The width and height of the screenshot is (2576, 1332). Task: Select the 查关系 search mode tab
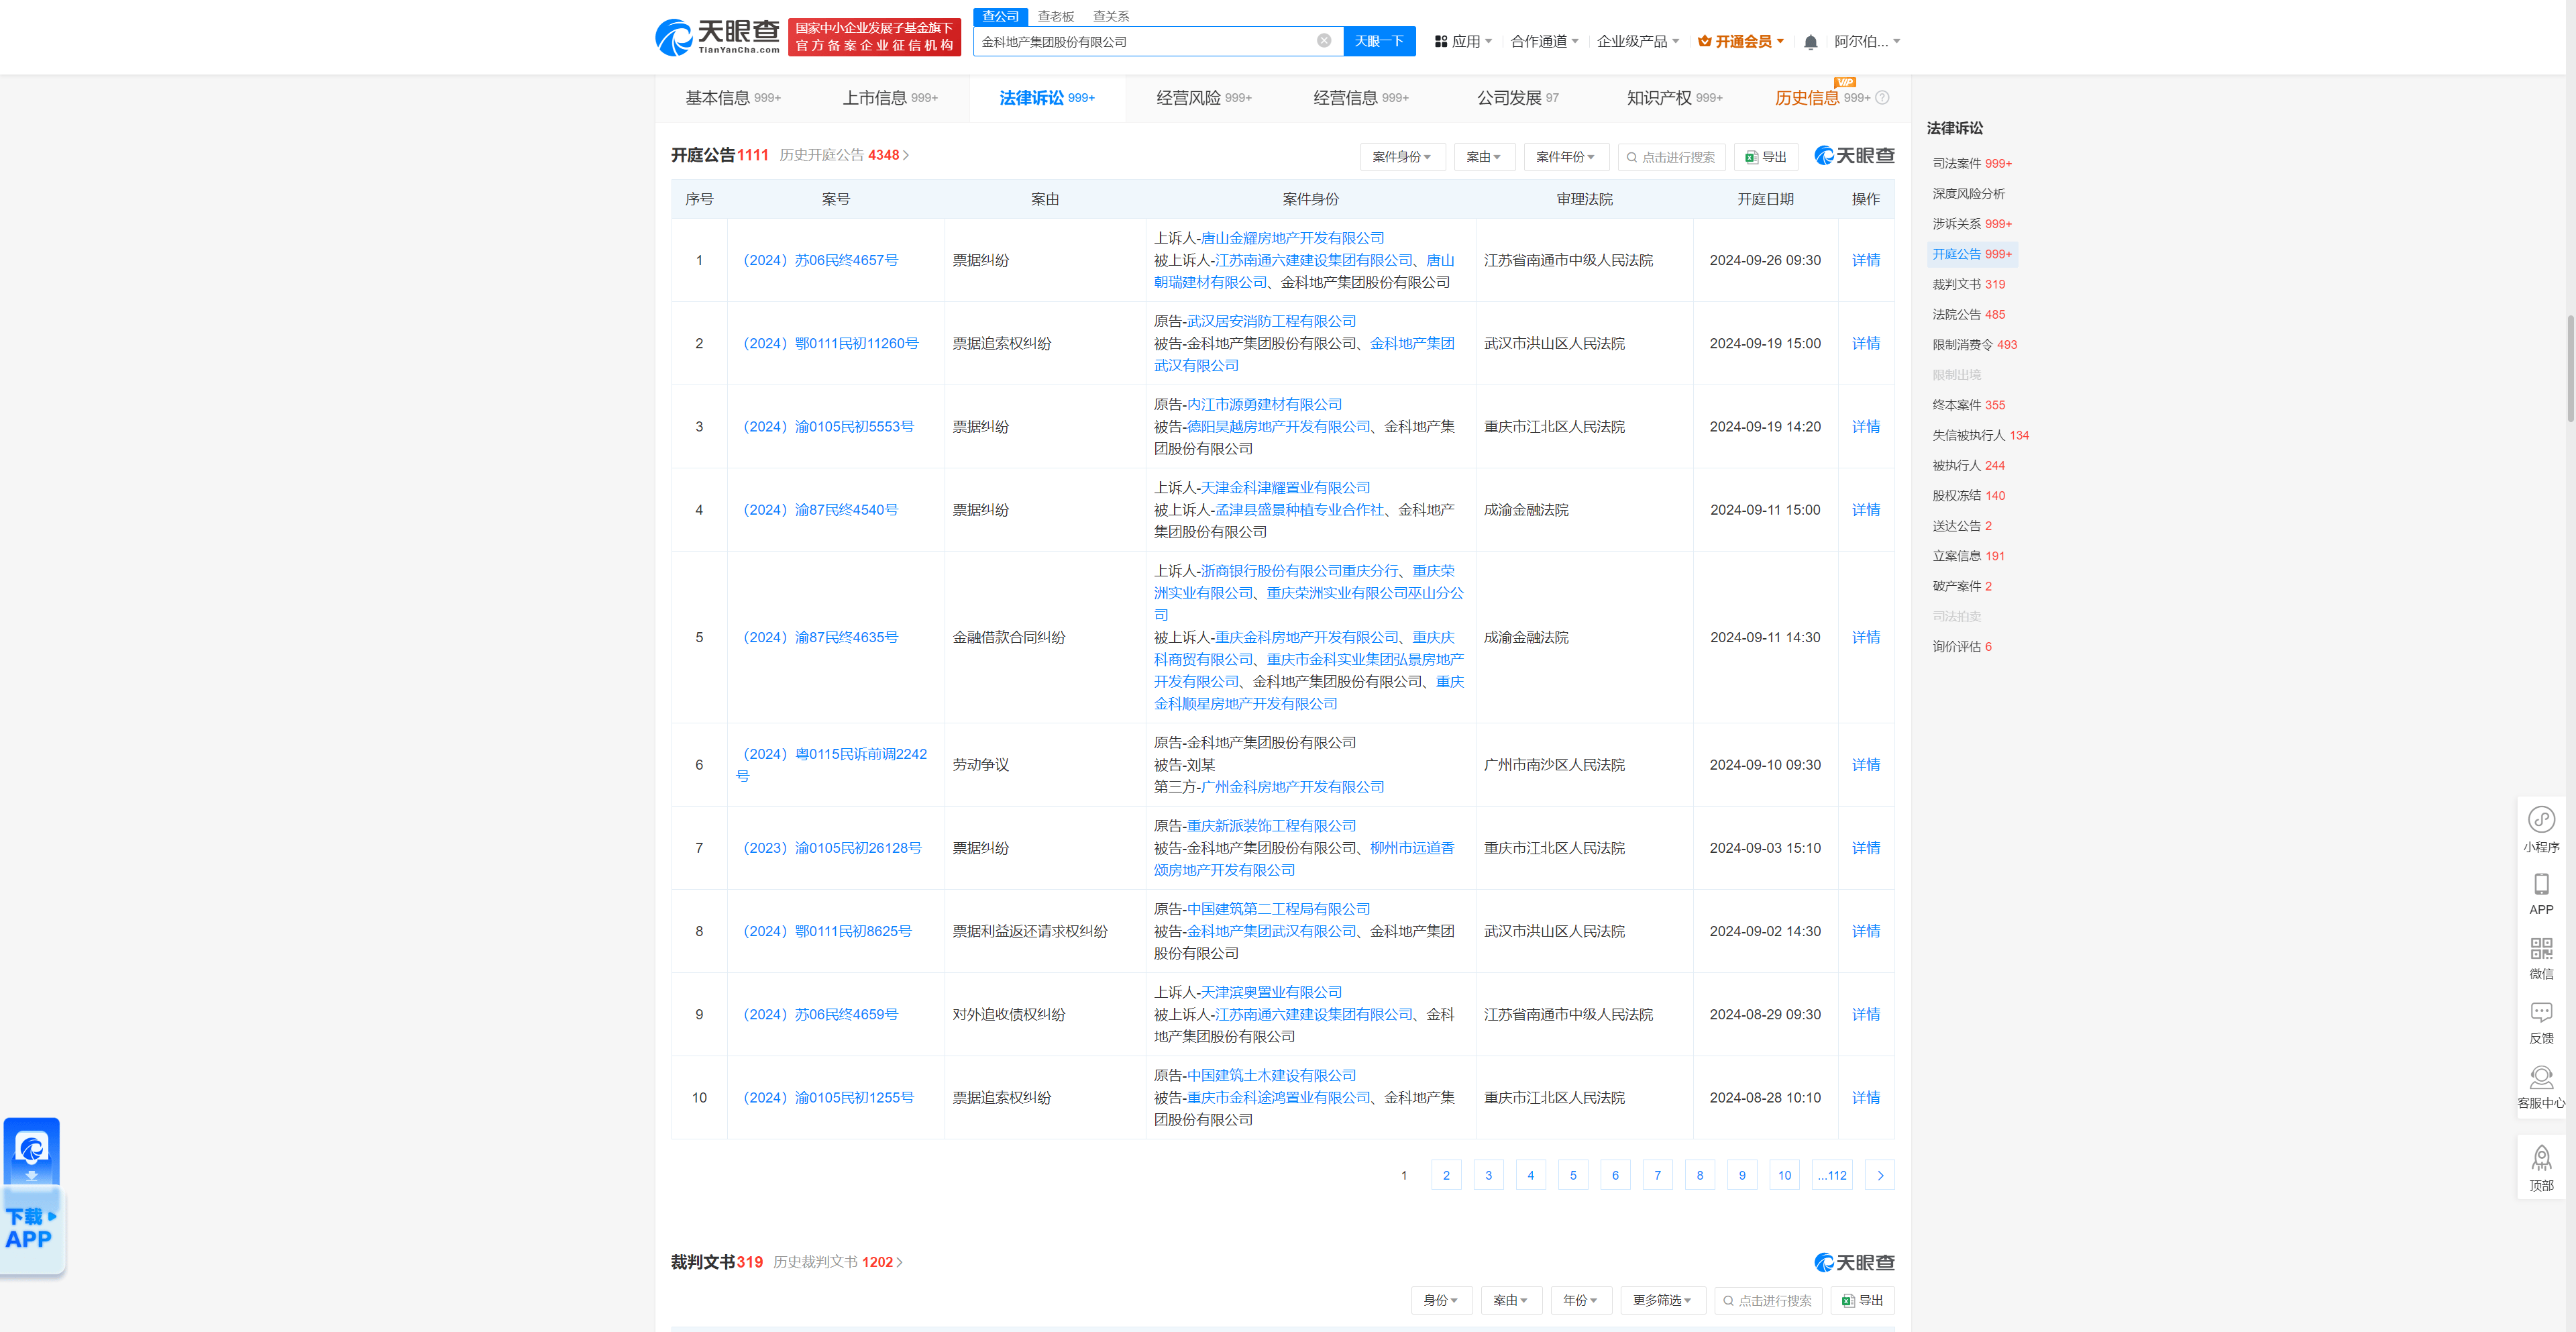click(x=1111, y=16)
